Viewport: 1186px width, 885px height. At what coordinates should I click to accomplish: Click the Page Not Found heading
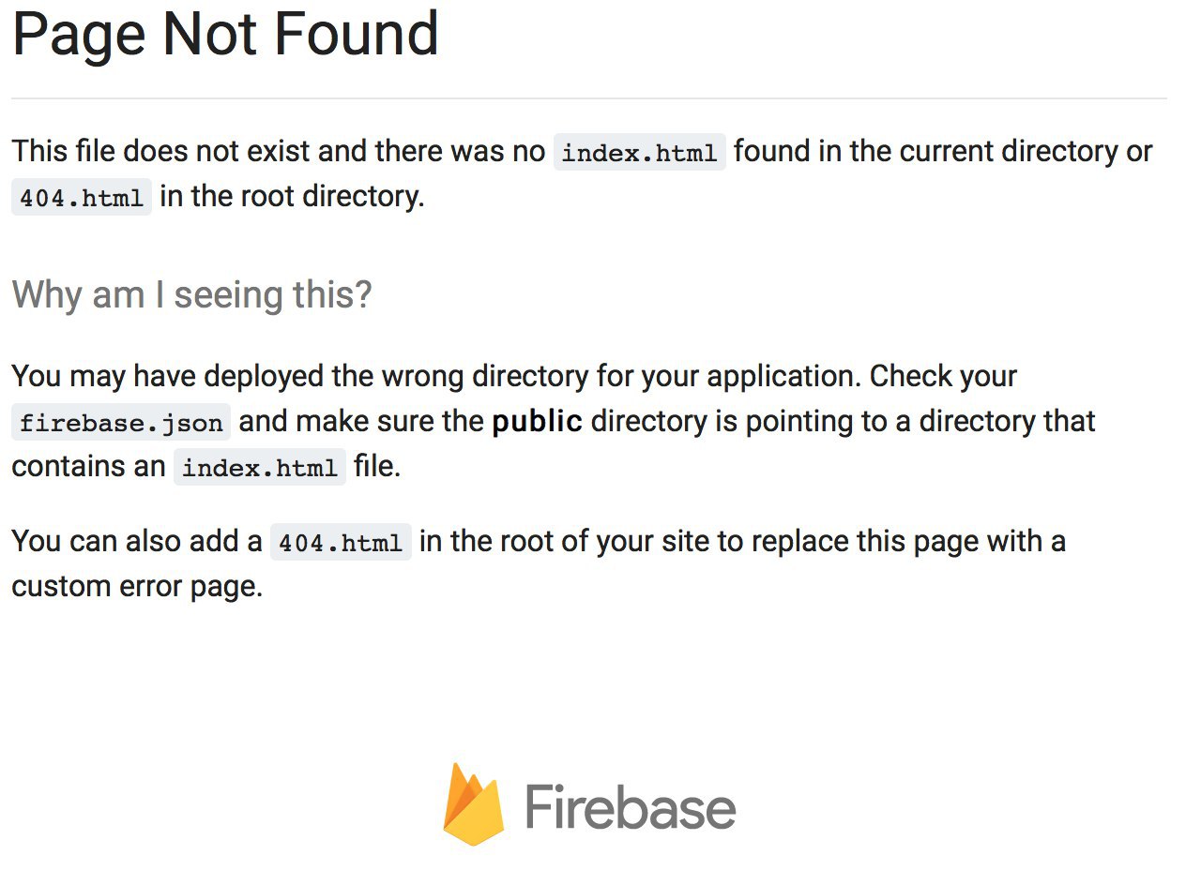[225, 34]
